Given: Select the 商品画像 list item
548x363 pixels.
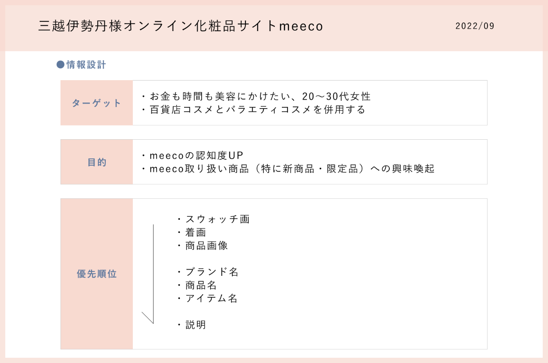Looking at the screenshot, I should point(206,246).
